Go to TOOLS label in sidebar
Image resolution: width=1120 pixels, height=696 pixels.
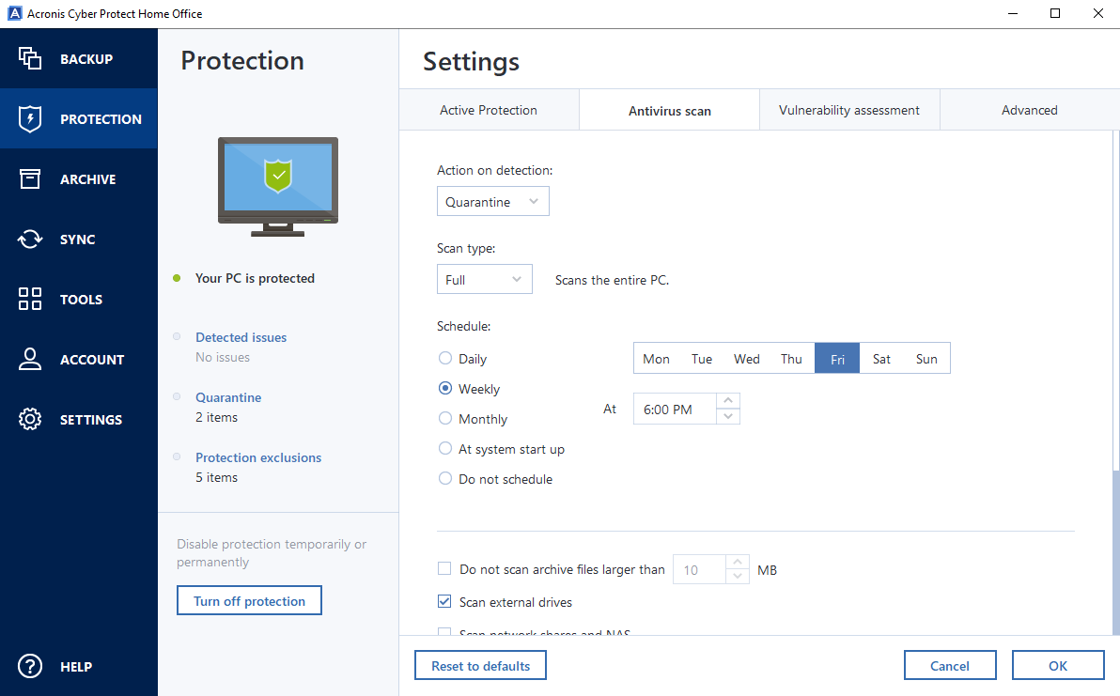tap(81, 299)
